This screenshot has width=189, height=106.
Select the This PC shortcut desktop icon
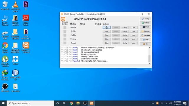click(x=5, y=20)
